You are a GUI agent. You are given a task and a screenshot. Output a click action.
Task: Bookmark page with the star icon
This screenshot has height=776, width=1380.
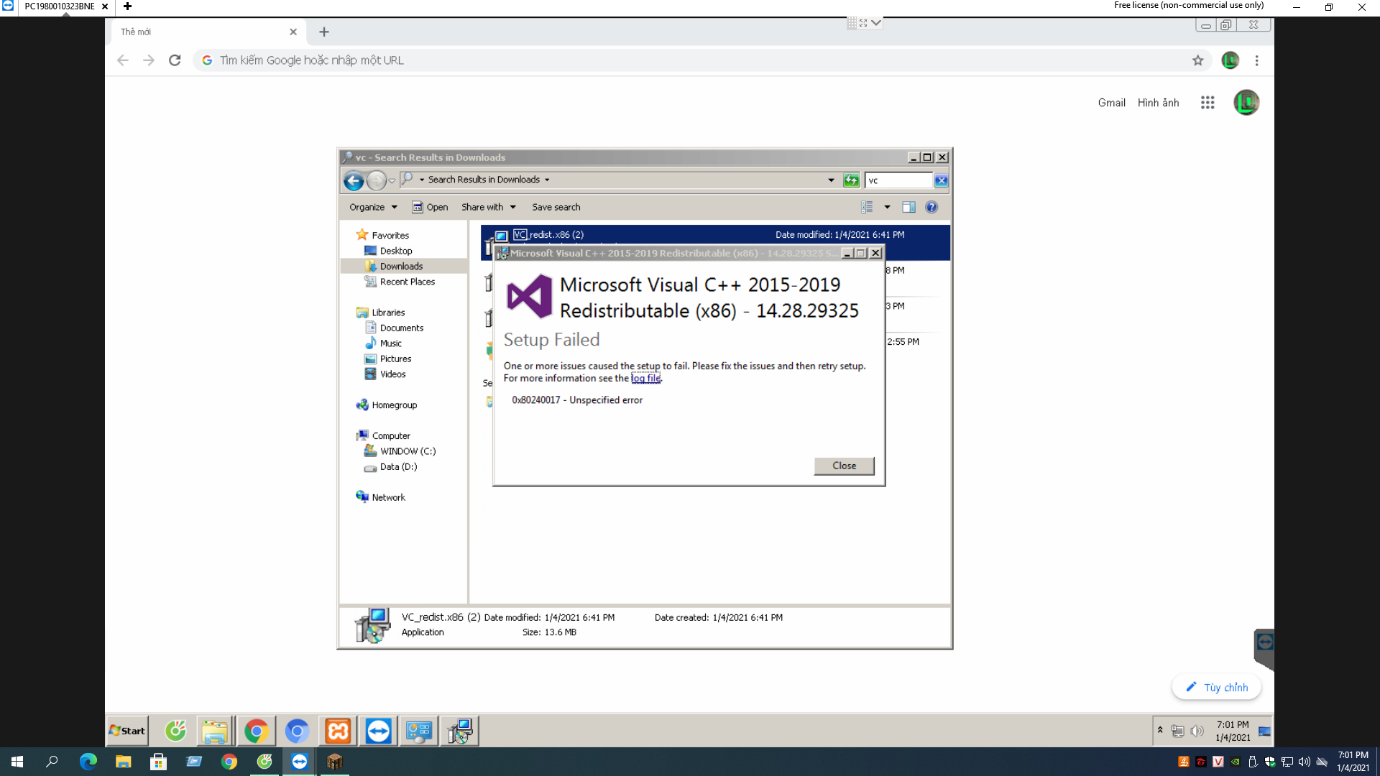click(1197, 60)
